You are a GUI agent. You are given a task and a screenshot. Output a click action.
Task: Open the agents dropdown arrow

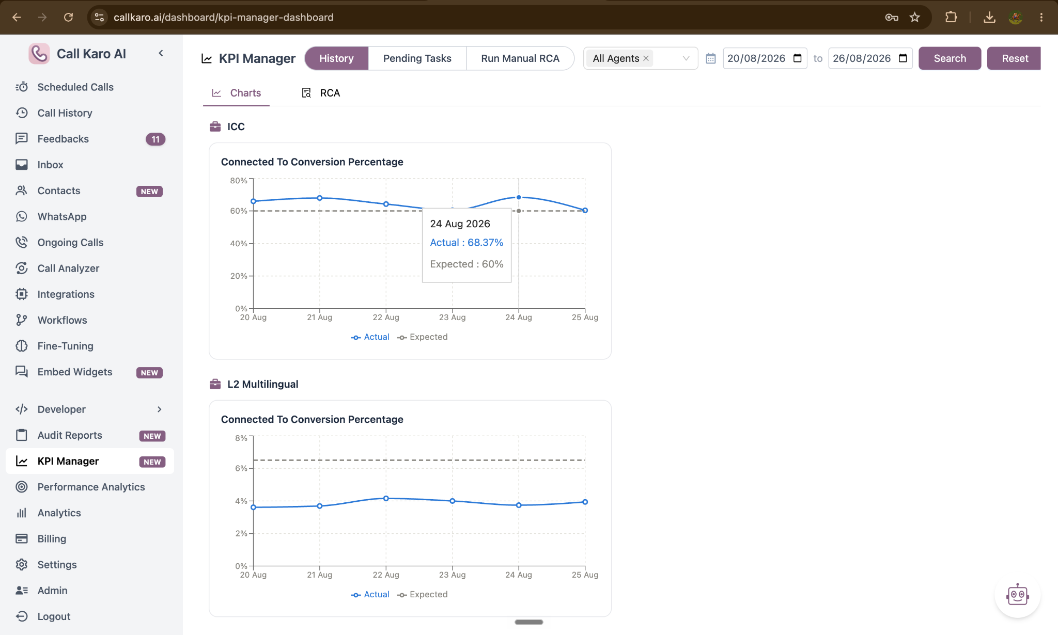point(686,58)
